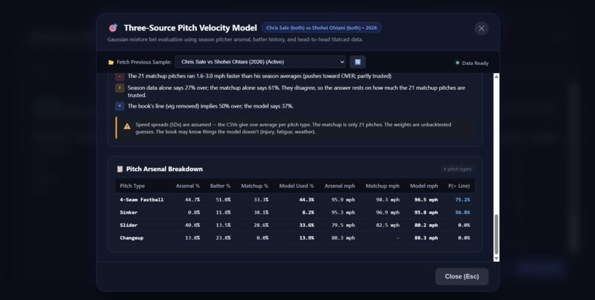Select the Changeup row label
This screenshot has height=300, width=595.
click(x=131, y=238)
